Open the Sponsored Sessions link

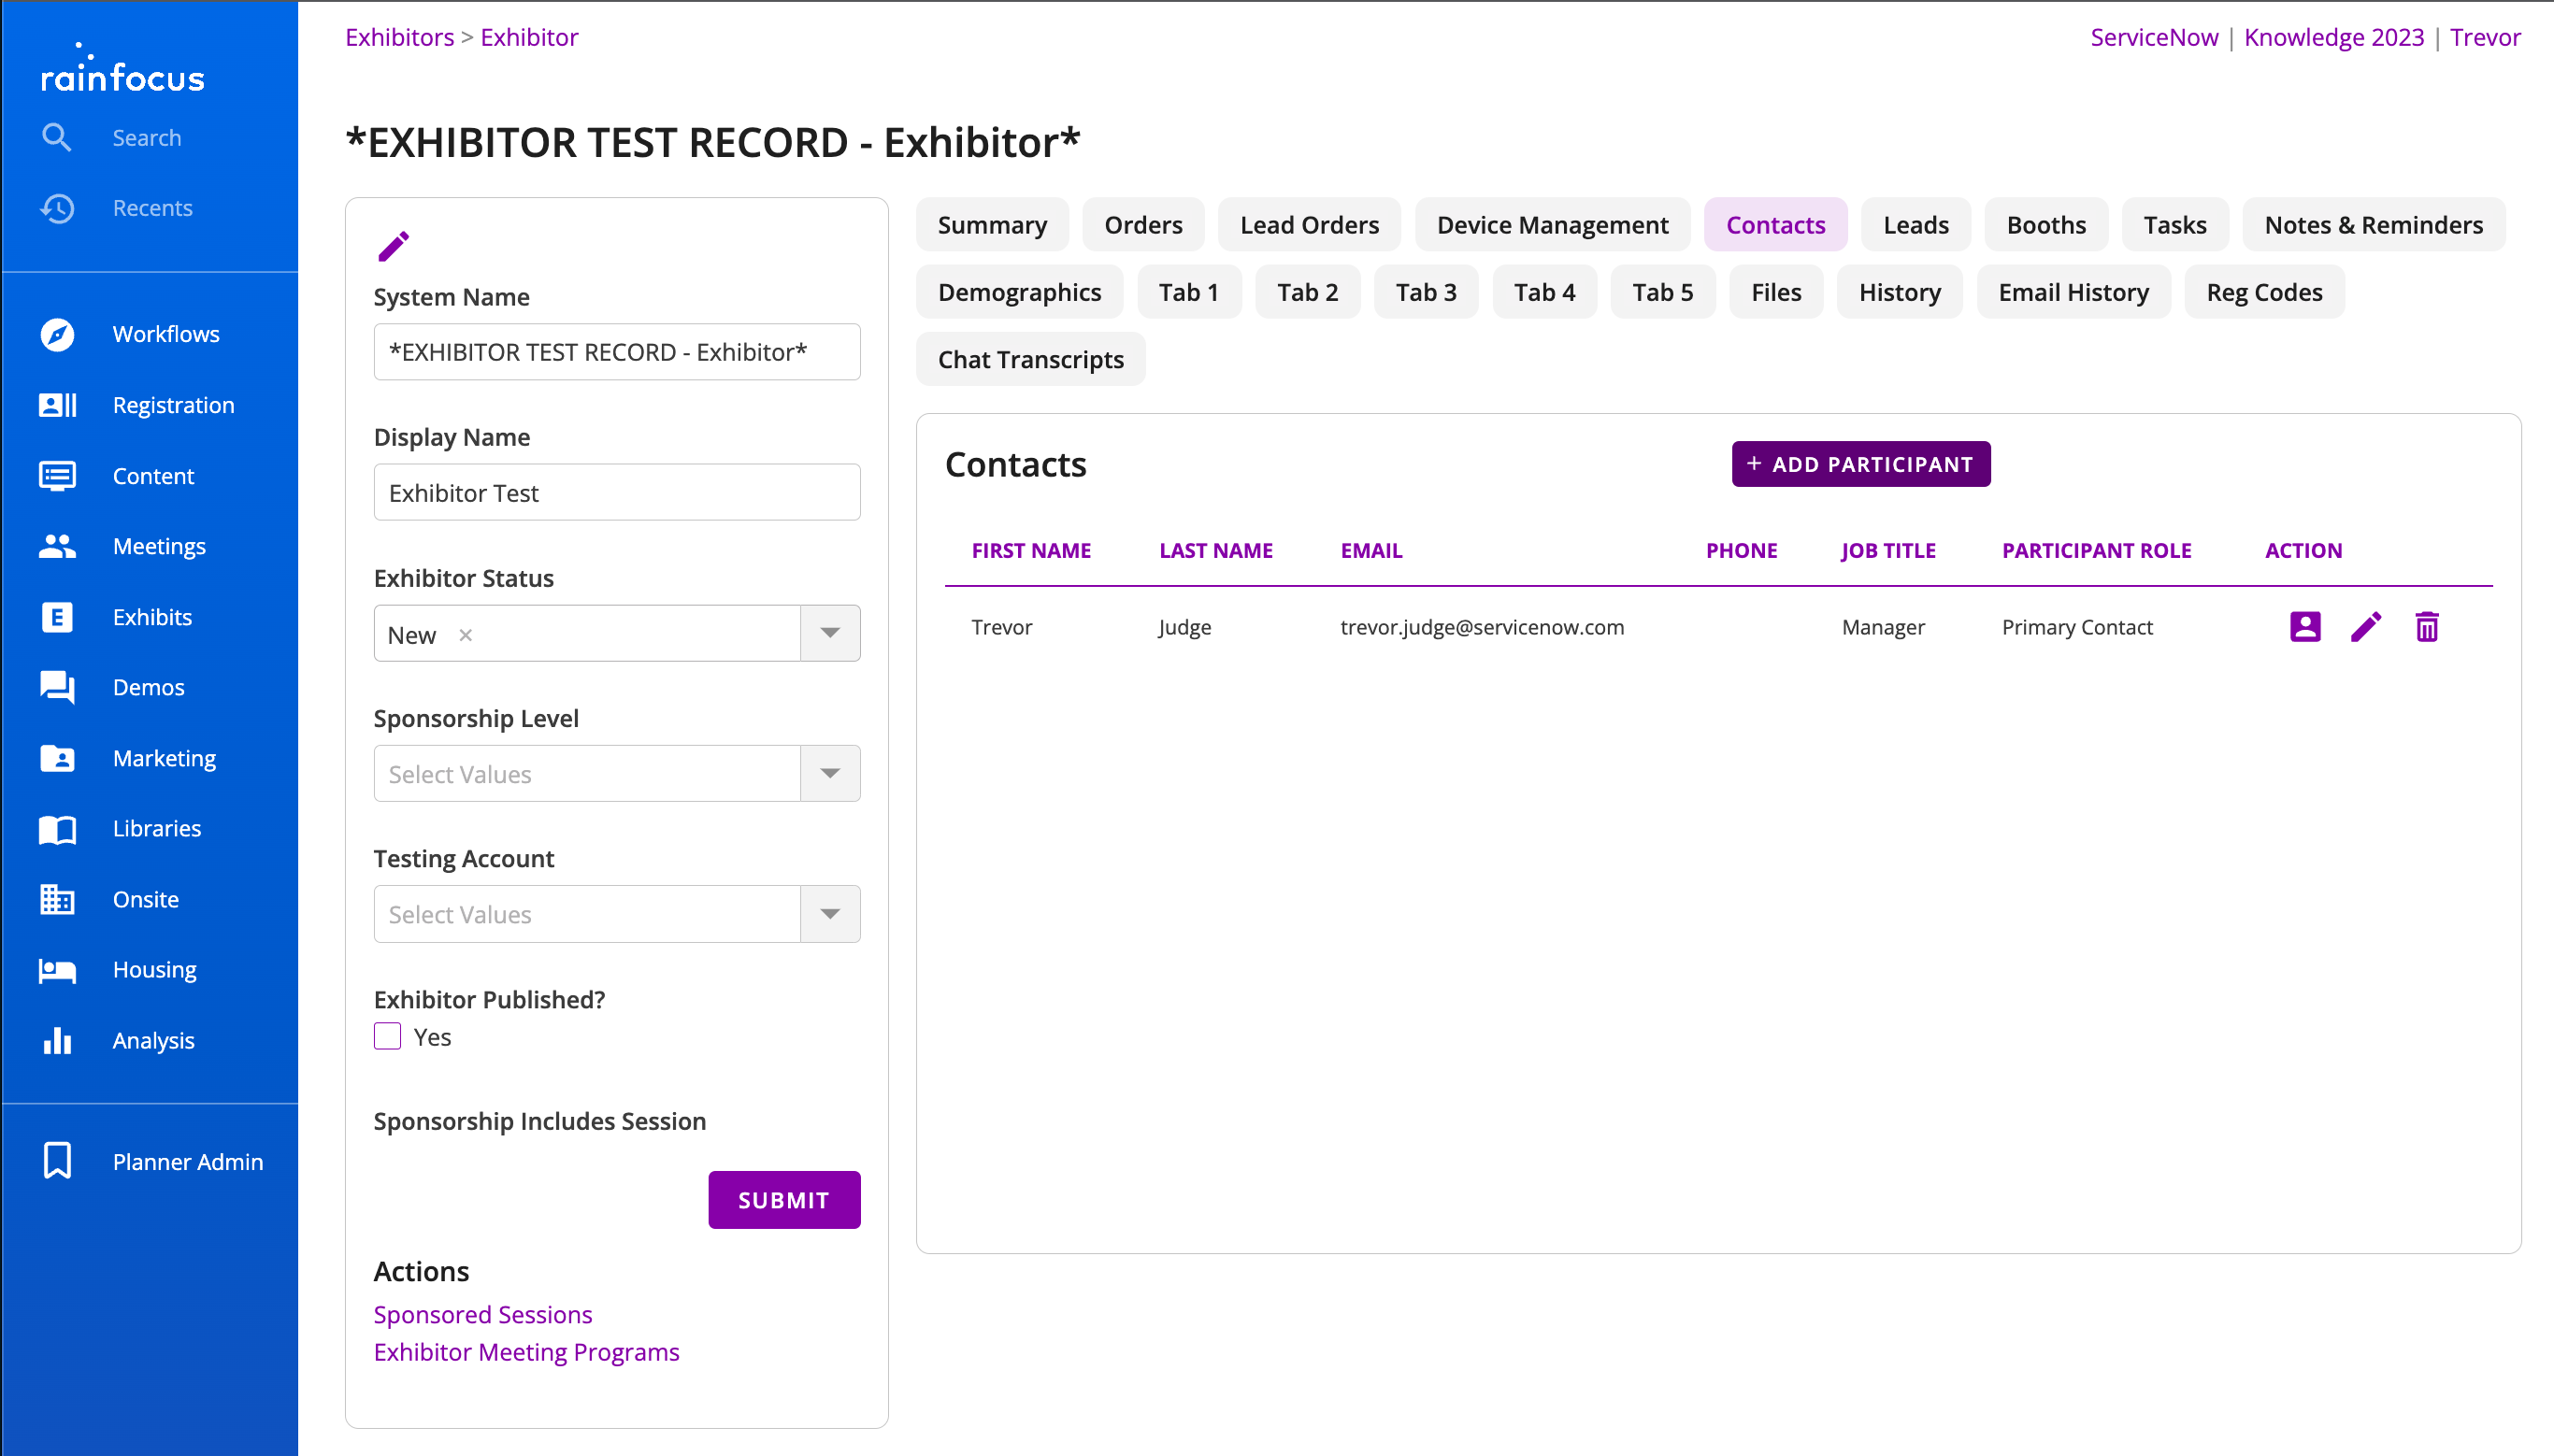pos(482,1314)
